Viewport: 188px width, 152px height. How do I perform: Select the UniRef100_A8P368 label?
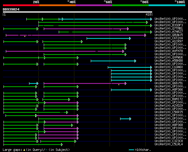point(169,125)
